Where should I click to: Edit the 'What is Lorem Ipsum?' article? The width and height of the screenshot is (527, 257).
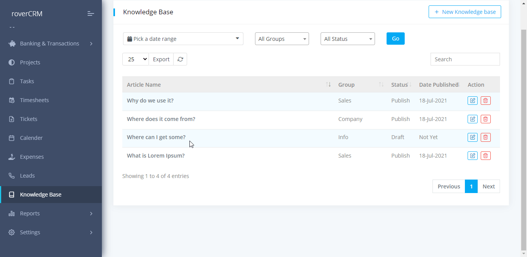472,156
